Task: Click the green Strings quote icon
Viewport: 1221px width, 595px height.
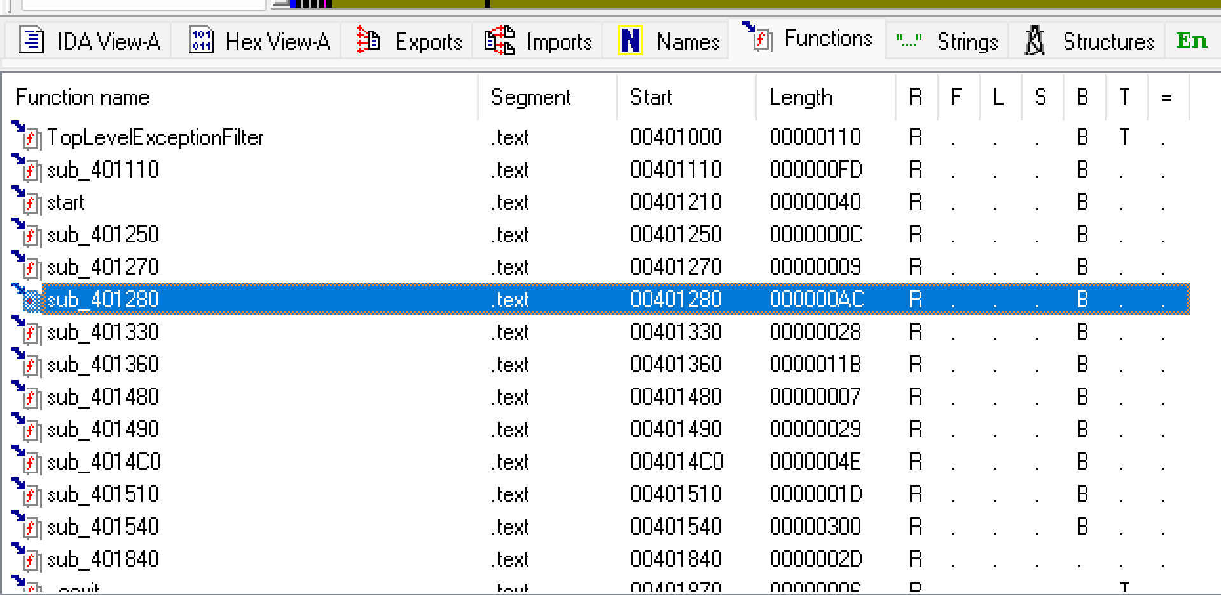Action: (909, 41)
